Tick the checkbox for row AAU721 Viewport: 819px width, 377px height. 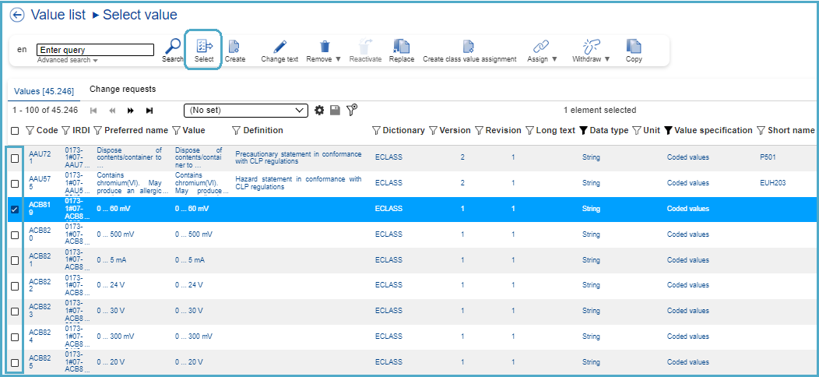point(15,158)
